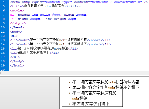This screenshot has height=109, width=149.
Task: Click code line 第二排内容文字多加nobr标签不能排下
Action: pyautogui.click(x=60, y=44)
